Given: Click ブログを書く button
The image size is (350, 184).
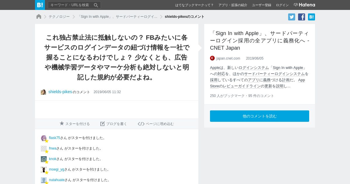Looking at the screenshot, I should (x=114, y=124).
